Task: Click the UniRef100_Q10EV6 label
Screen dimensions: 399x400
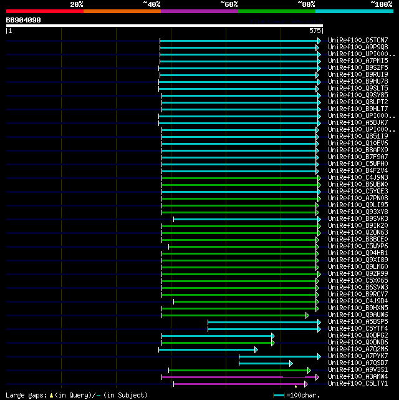Action: click(x=358, y=144)
